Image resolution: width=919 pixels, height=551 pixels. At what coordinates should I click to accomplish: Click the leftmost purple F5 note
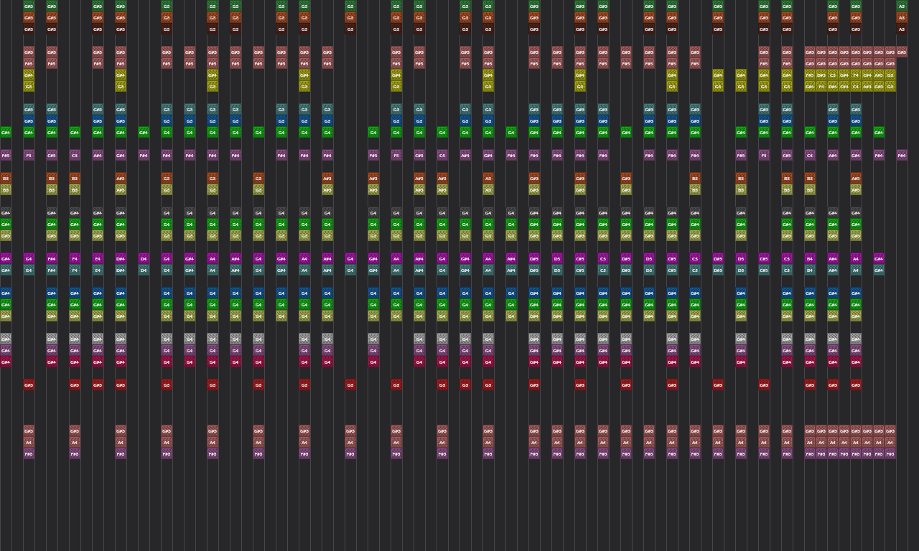click(x=29, y=155)
